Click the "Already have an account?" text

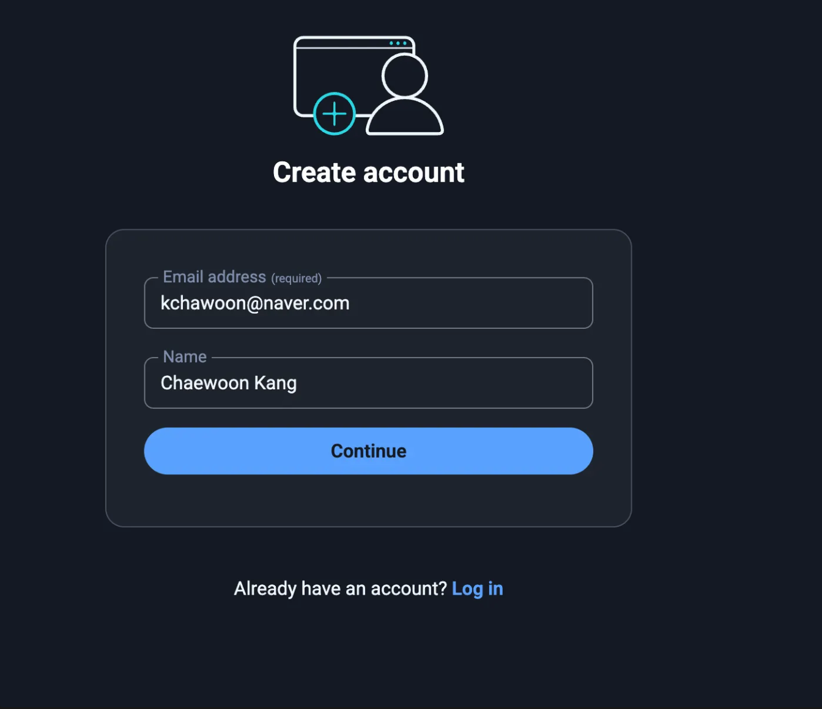click(340, 589)
